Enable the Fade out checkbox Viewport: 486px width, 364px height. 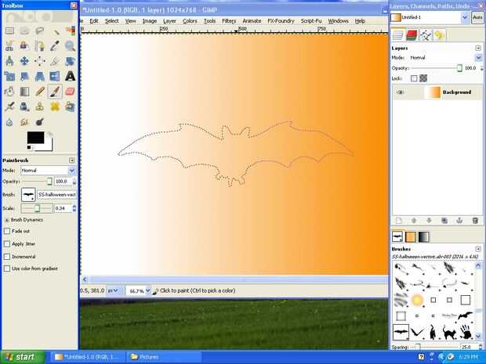[7, 231]
